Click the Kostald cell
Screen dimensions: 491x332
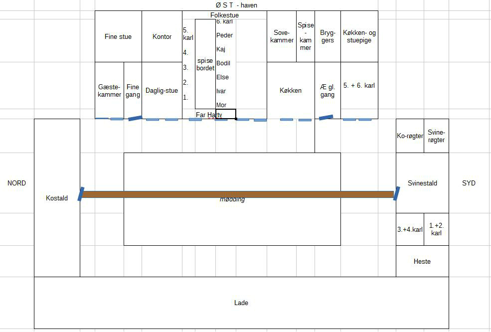57,198
